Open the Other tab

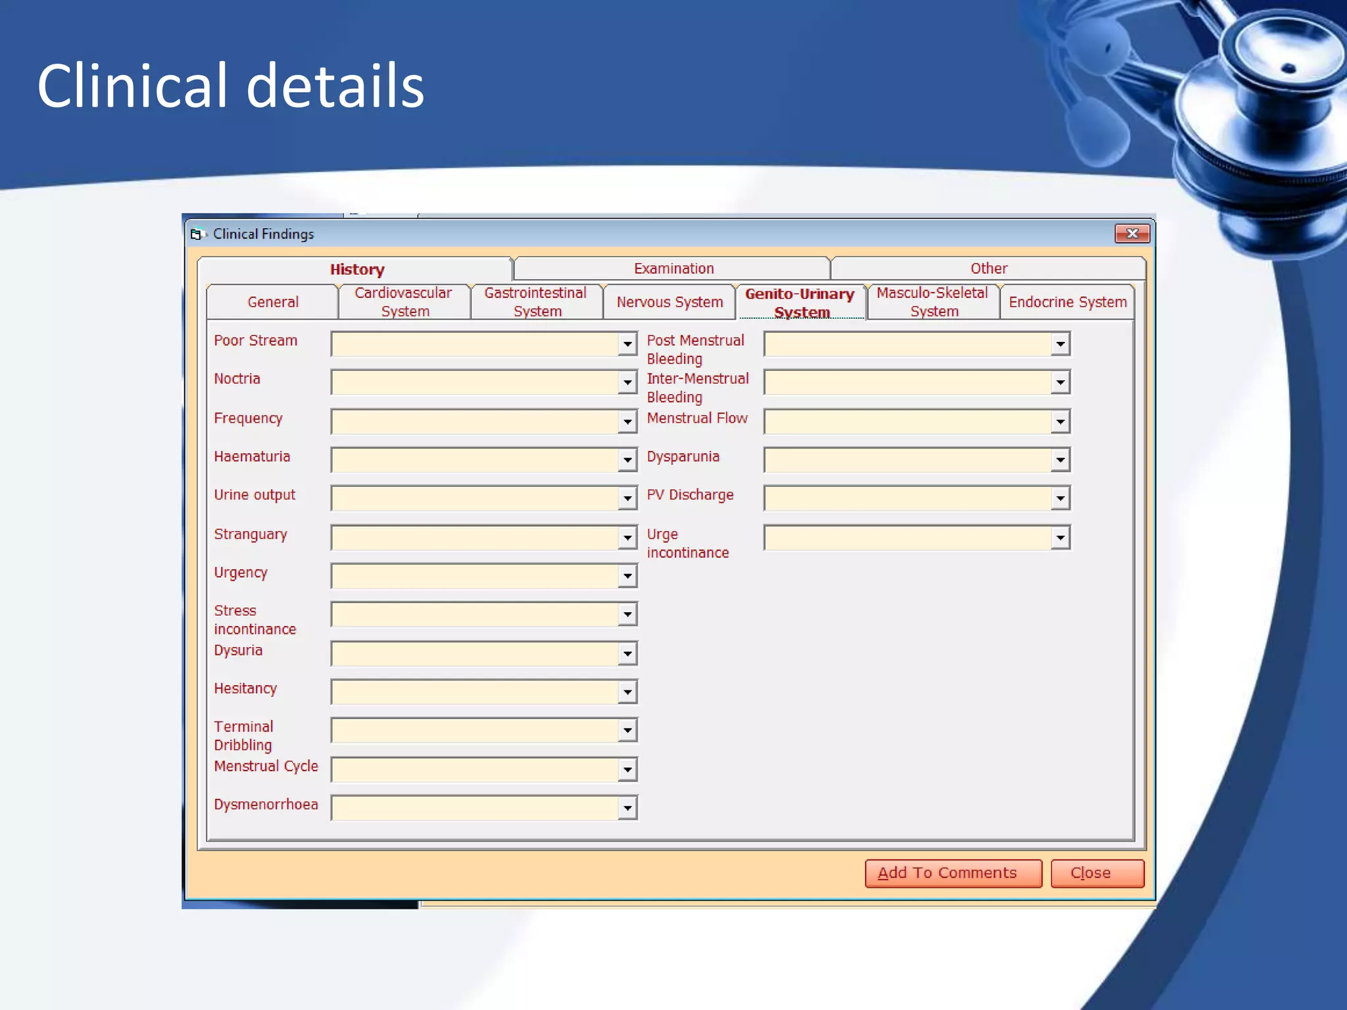click(989, 268)
